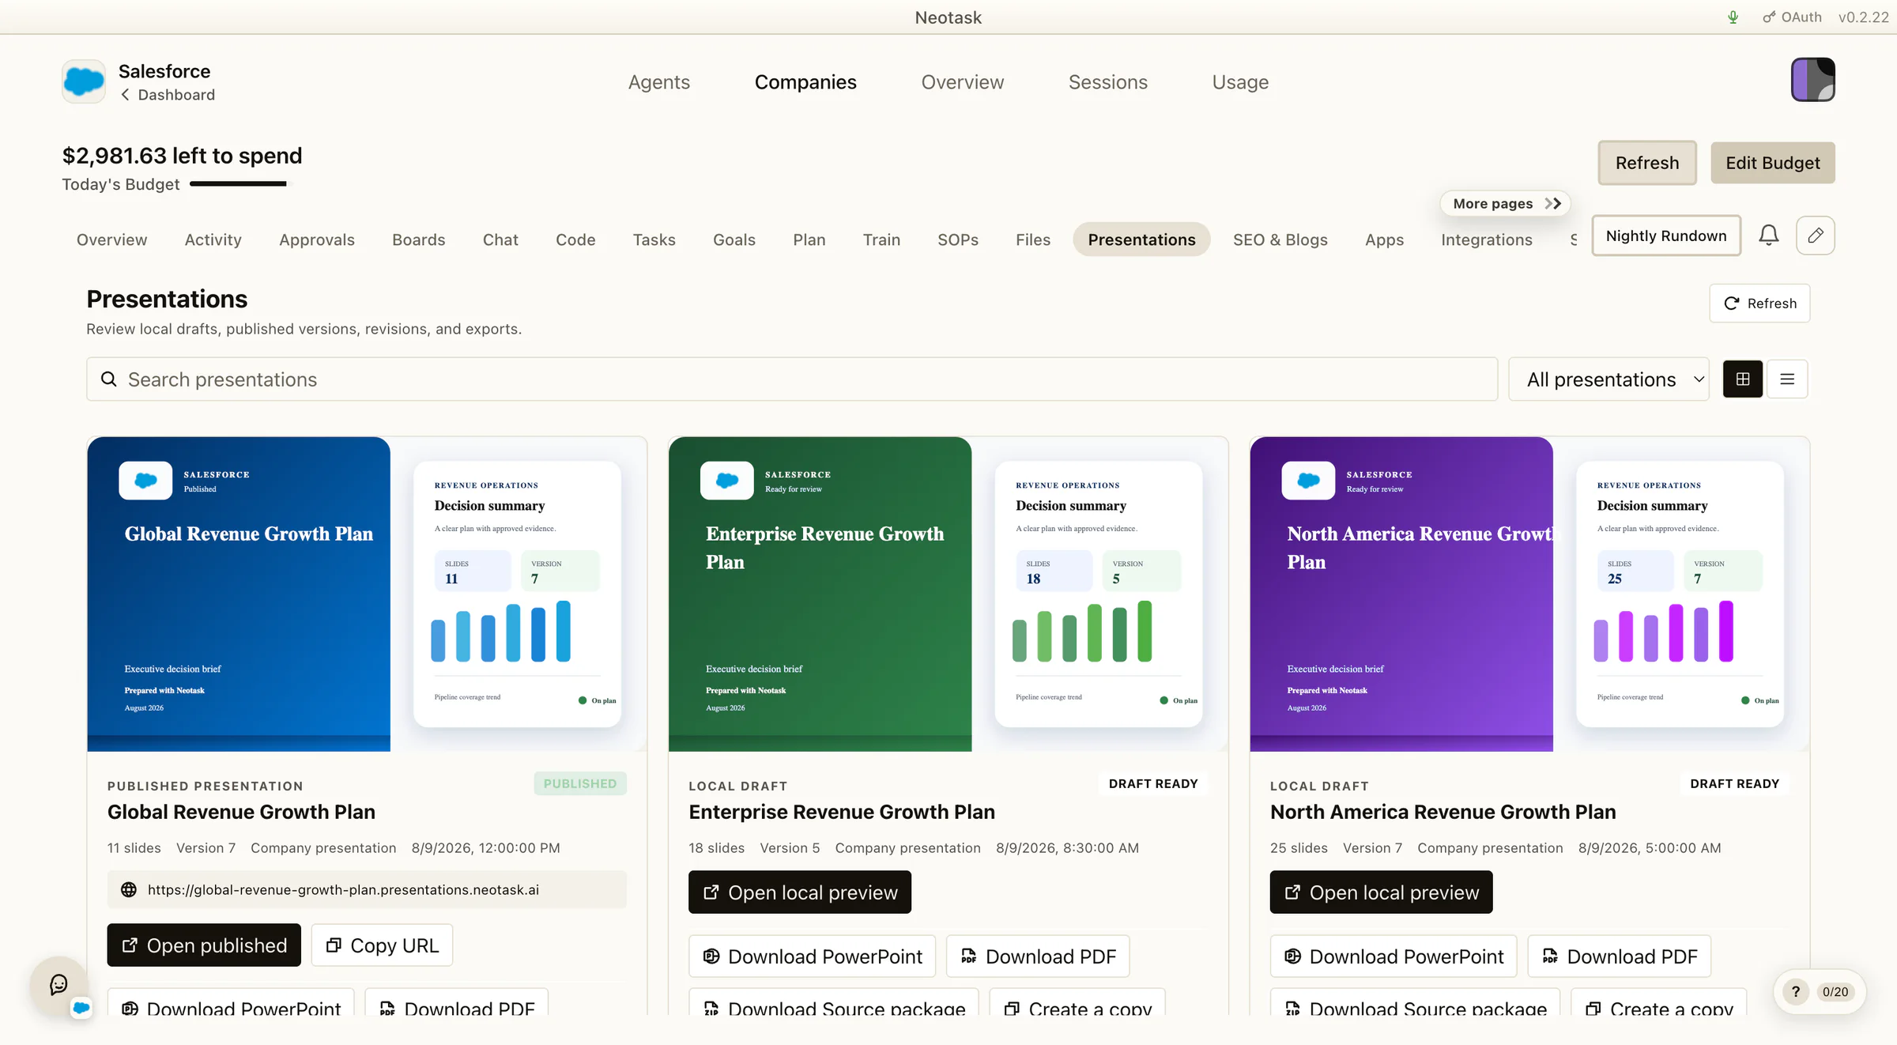Click the Salesforce cloud logo
The width and height of the screenshot is (1897, 1045).
(x=84, y=81)
